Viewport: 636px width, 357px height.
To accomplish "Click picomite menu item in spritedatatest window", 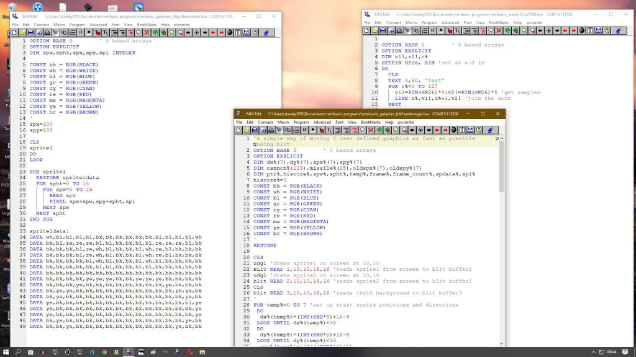I will click(x=181, y=24).
